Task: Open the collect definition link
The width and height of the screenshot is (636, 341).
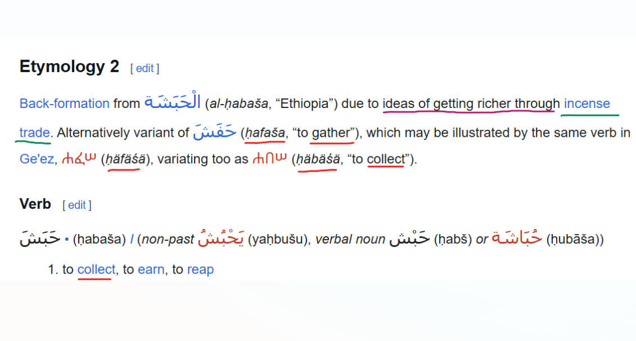Action: click(97, 270)
